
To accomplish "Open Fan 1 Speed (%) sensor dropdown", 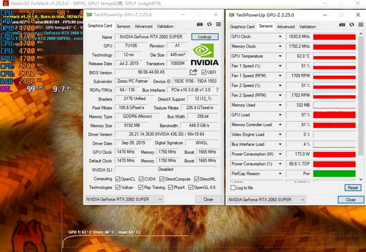I will (x=279, y=66).
